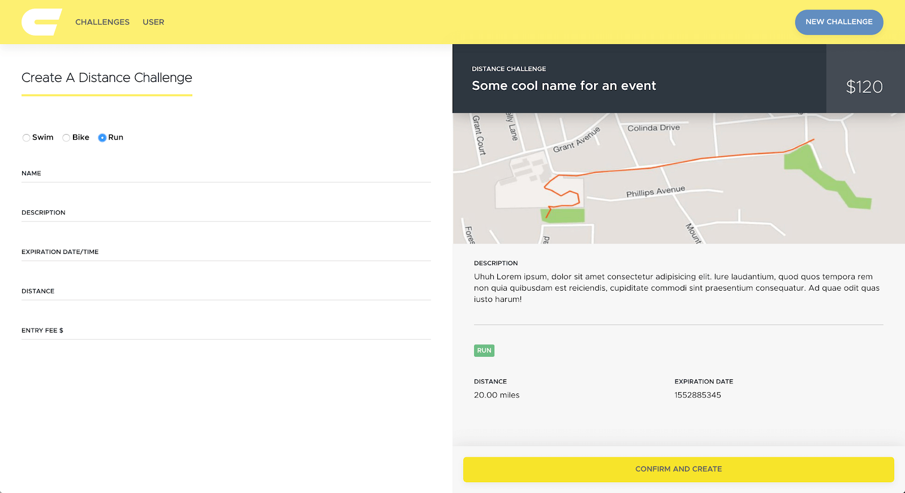This screenshot has height=493, width=905.
Task: Click the expiration value 1552885345
Action: tap(697, 395)
